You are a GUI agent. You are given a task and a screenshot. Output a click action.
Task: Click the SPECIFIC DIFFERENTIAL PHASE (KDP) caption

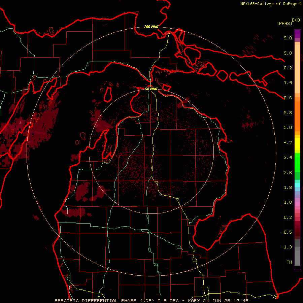click(105, 301)
